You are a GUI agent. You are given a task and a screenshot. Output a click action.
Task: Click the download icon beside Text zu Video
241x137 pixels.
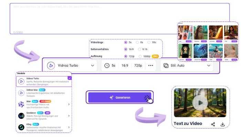point(223,124)
